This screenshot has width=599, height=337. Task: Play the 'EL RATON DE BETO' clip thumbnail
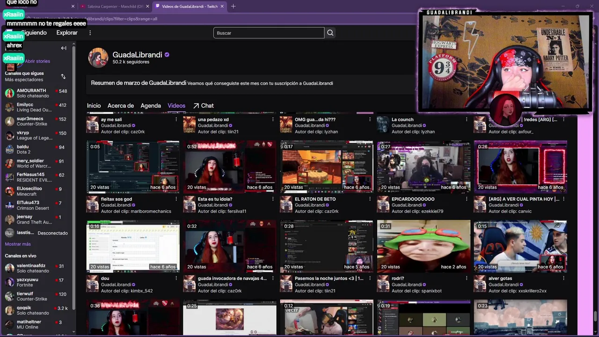[x=327, y=167]
